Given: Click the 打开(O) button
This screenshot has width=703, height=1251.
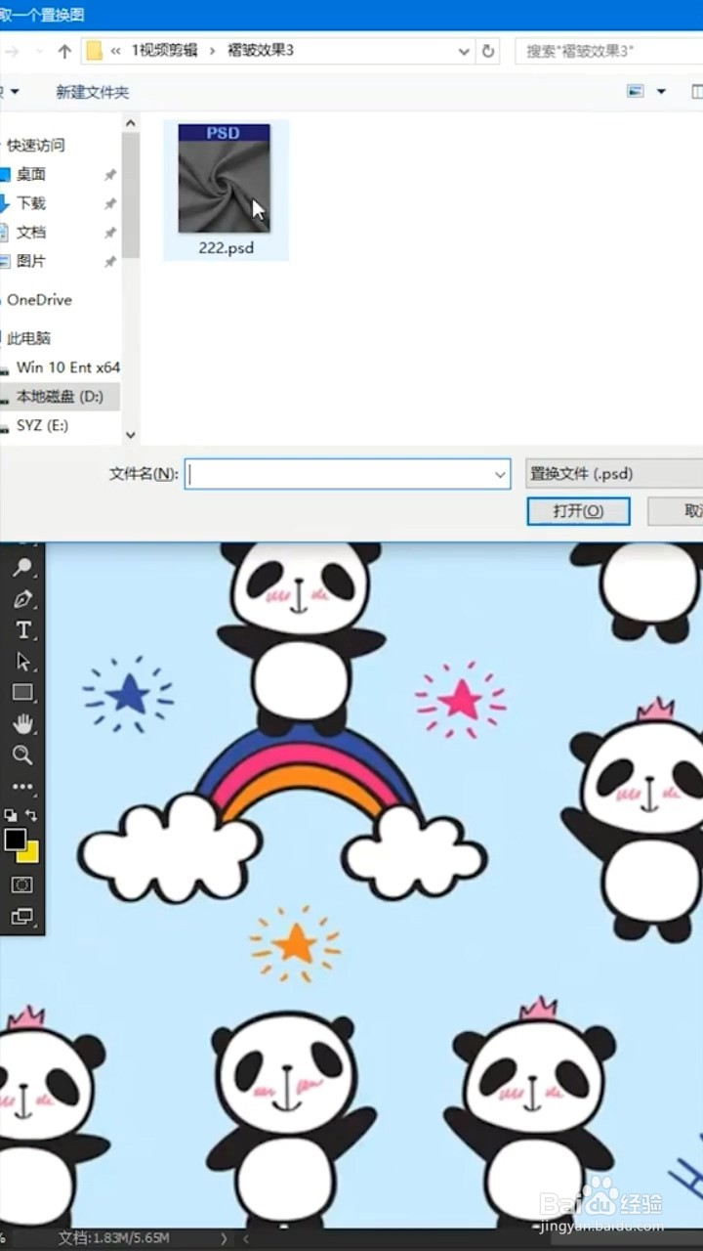Looking at the screenshot, I should 578,511.
